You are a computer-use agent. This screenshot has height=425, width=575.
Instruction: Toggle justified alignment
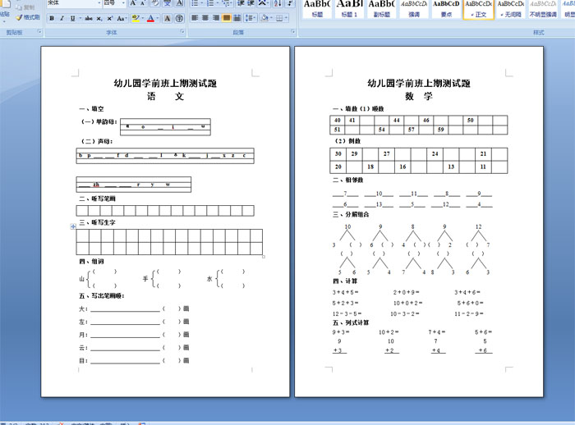[x=227, y=18]
